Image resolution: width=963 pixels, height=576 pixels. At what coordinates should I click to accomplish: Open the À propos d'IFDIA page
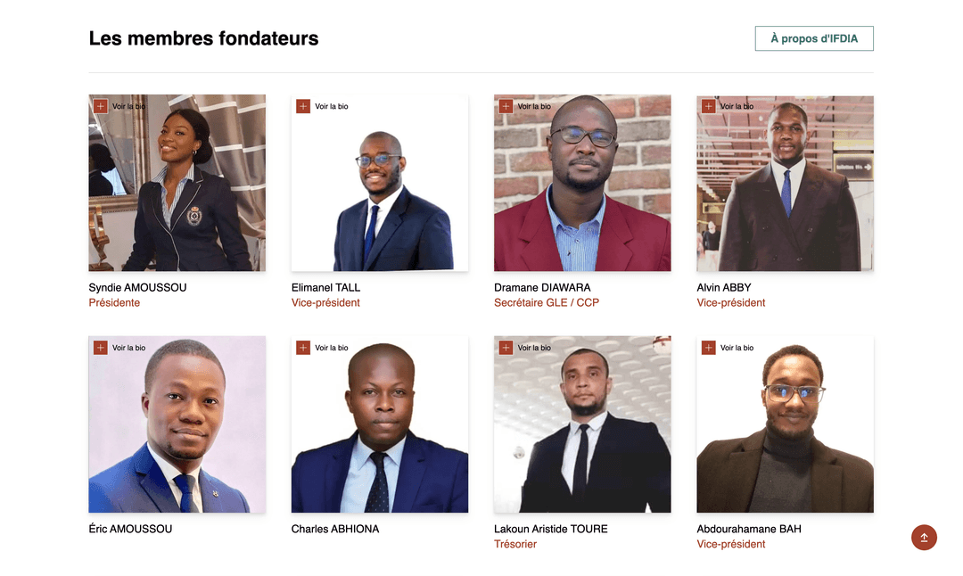point(813,38)
